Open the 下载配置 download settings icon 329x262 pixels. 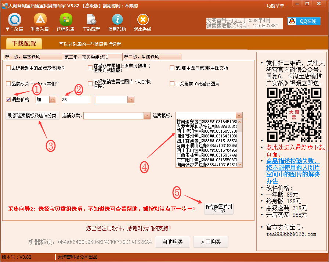91,22
